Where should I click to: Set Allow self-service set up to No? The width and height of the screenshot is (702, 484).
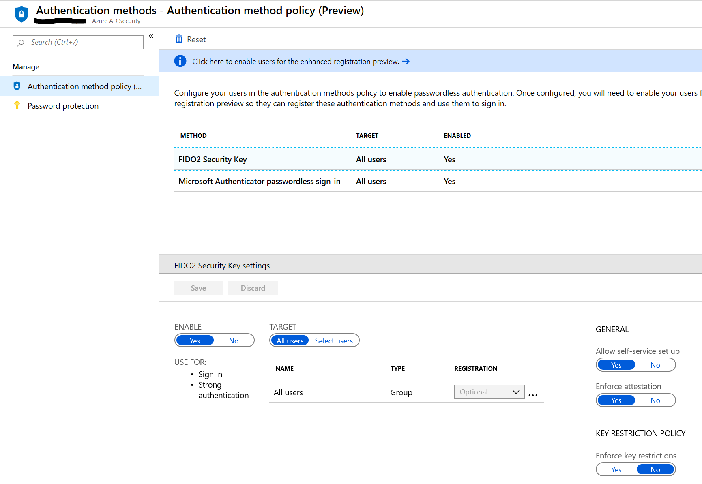[x=655, y=365]
